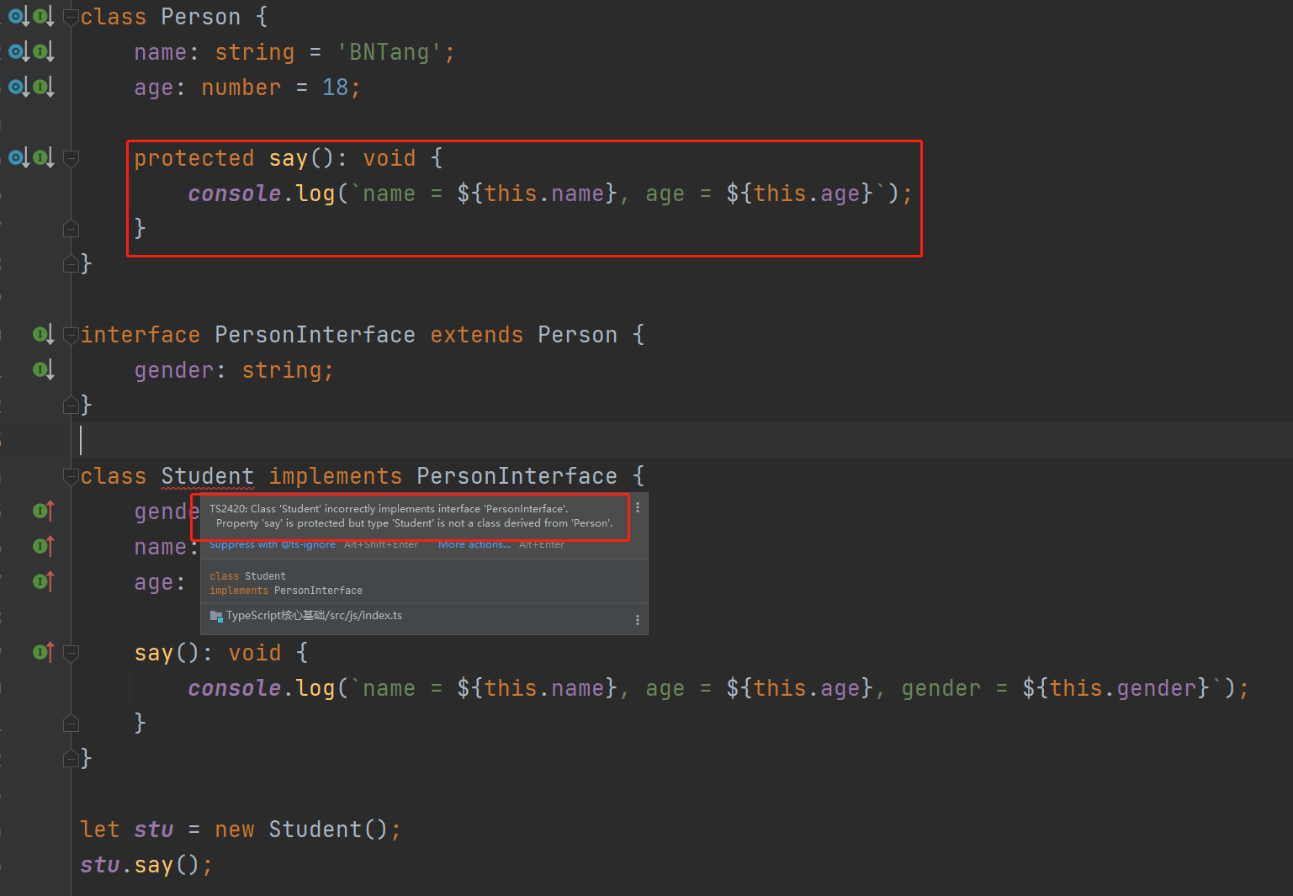The width and height of the screenshot is (1293, 896).
Task: Place cursor on the number 18
Action: (336, 87)
